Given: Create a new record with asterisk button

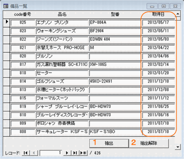Looking at the screenshot, I should tap(83, 153).
